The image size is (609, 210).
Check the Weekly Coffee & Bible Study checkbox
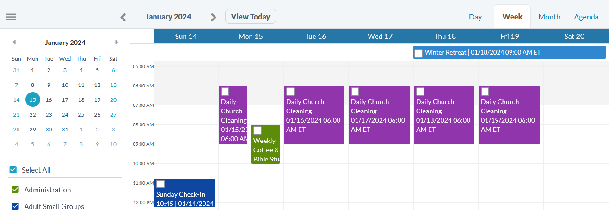[258, 130]
